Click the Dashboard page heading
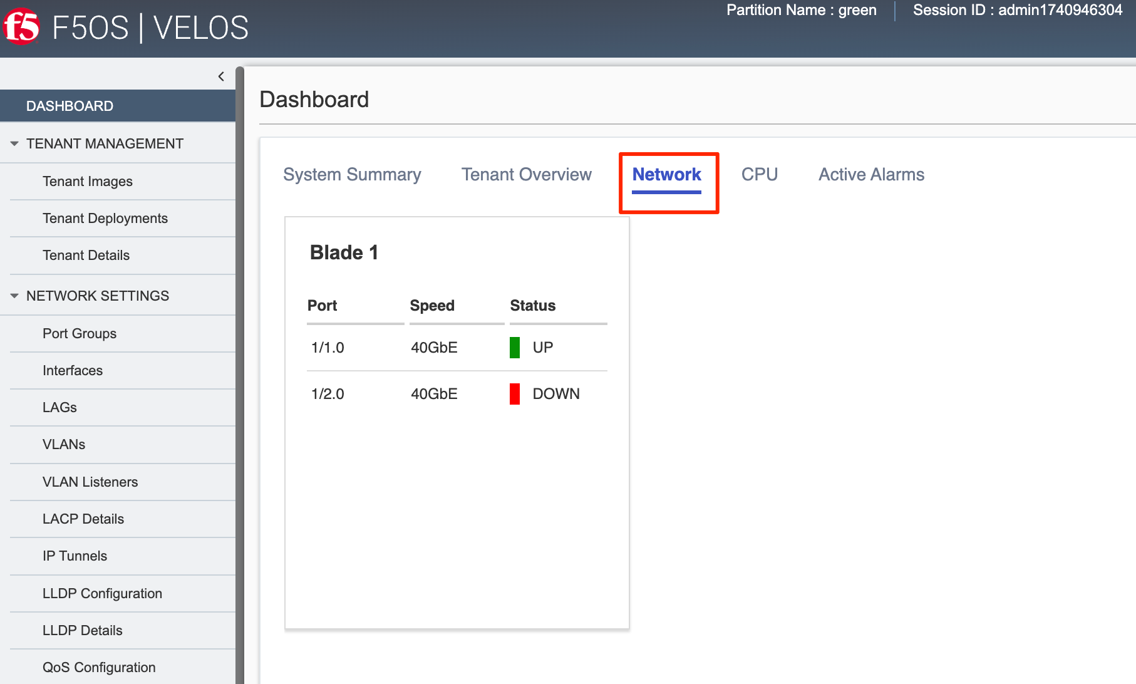 [x=314, y=100]
